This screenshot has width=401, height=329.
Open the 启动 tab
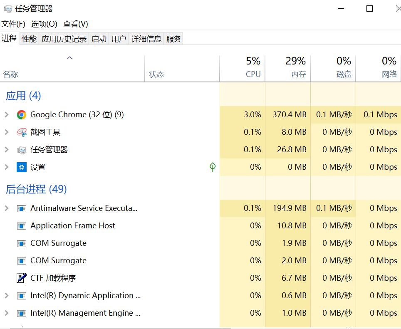(x=99, y=39)
